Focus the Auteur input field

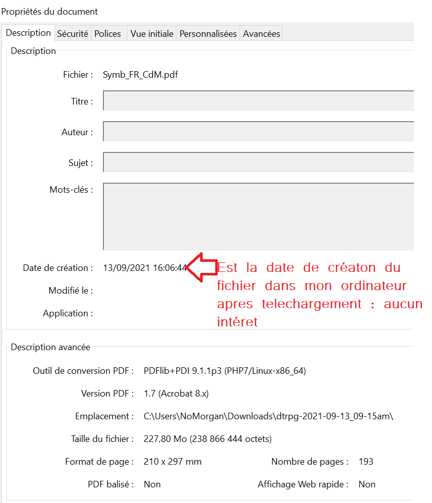tap(258, 131)
